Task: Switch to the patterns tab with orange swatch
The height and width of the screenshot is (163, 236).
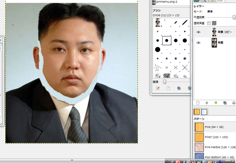Action: click(196, 112)
